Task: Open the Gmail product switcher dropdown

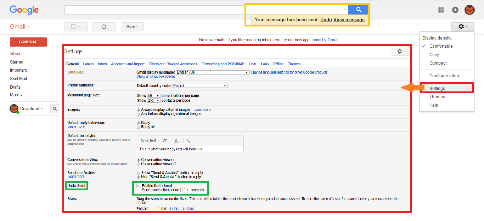Action: [x=20, y=26]
